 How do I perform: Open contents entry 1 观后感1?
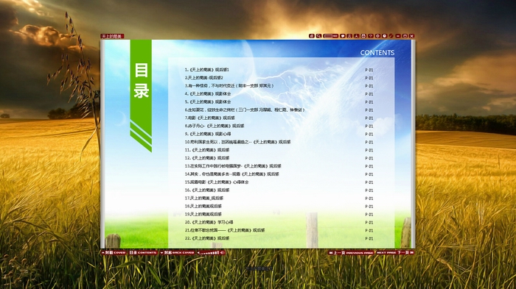(x=207, y=70)
